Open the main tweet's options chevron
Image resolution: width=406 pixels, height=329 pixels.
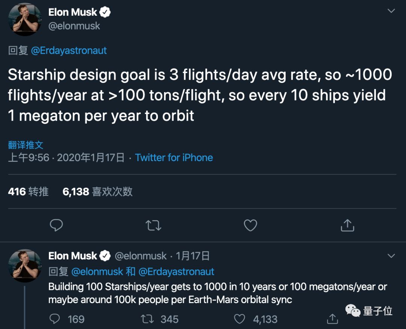coord(391,11)
